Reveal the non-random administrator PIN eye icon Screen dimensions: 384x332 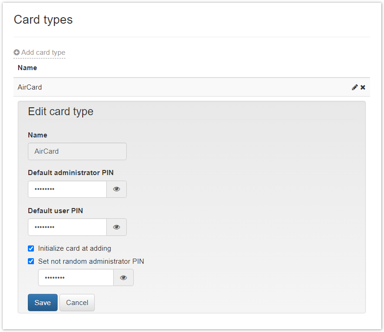[x=124, y=277]
